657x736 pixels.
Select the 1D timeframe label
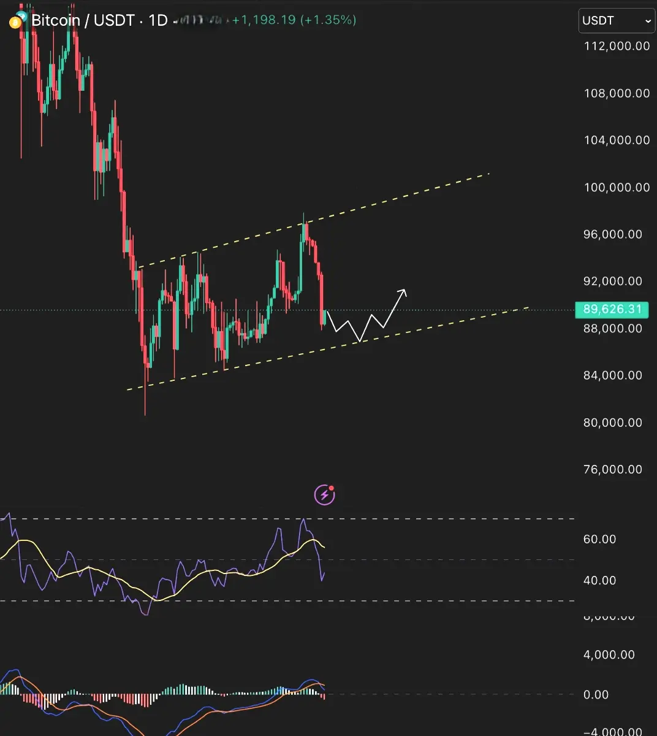pyautogui.click(x=158, y=20)
